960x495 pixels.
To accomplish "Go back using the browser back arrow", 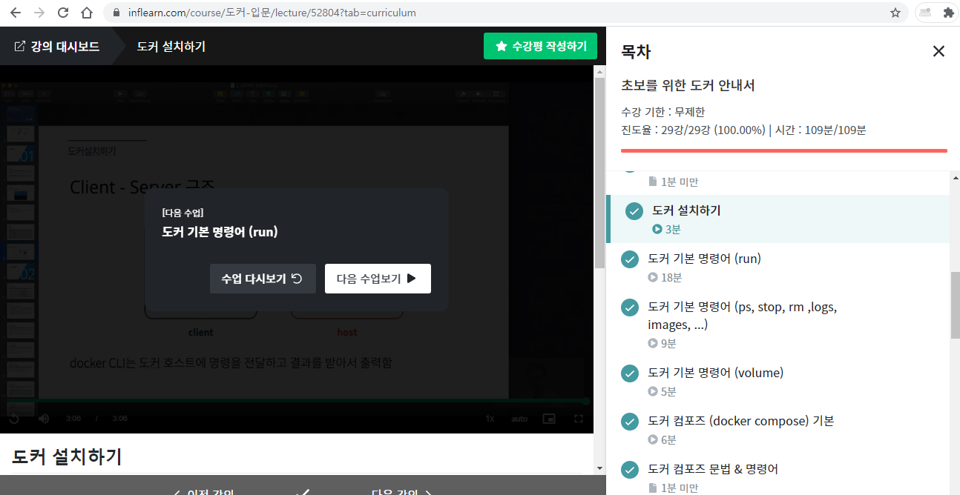I will point(16,13).
